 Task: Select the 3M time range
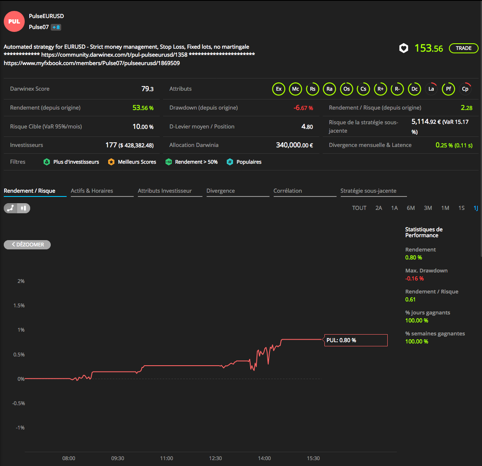click(x=428, y=208)
